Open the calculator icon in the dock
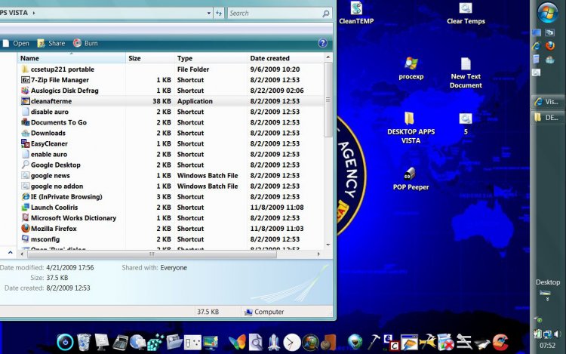Screen dimensions: 566x354 click(x=120, y=343)
